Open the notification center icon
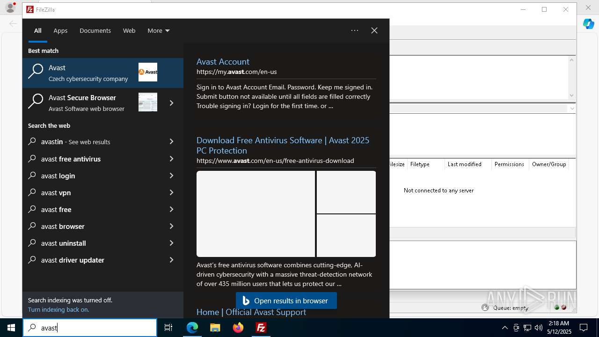Image resolution: width=599 pixels, height=337 pixels. (x=584, y=328)
